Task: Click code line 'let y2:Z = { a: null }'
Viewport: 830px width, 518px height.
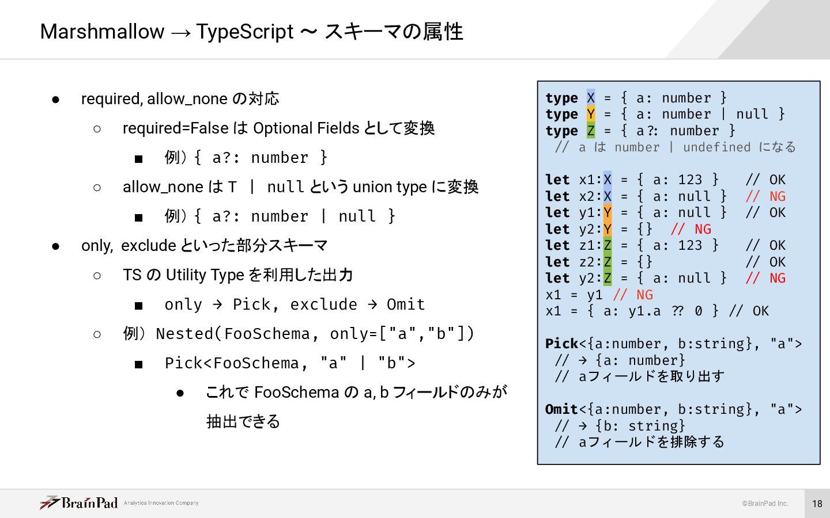Action: (636, 278)
